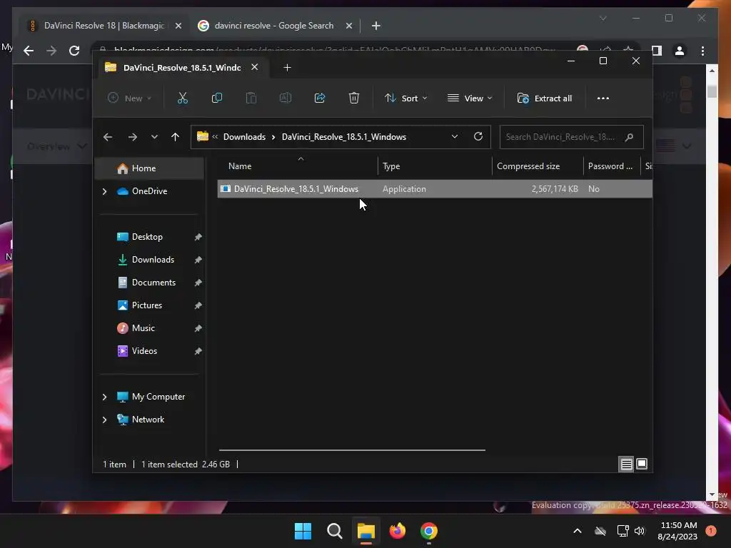The width and height of the screenshot is (731, 548).
Task: Go back in File Explorer navigation
Action: click(x=108, y=137)
